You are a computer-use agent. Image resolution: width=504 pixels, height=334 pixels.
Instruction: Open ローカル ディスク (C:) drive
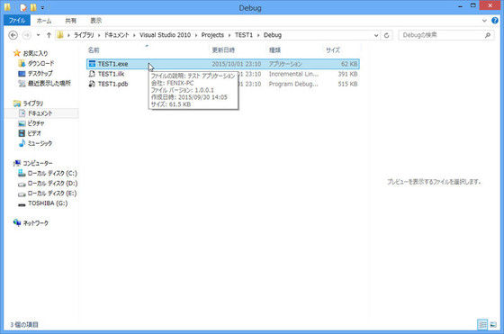[x=52, y=173]
